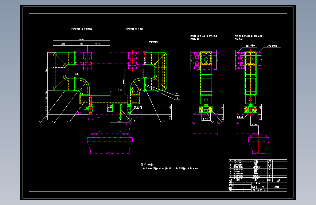Screen dimensions: 316x205
Task: Click part callout number 3 at the lower left
Action: click(39, 122)
